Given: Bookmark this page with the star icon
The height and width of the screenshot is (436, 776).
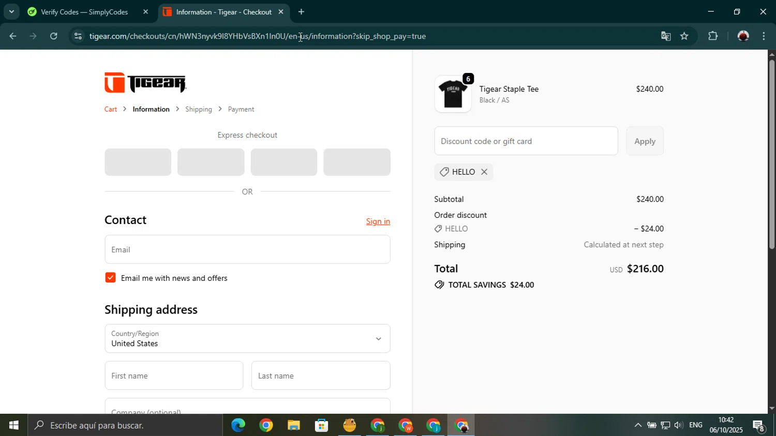Looking at the screenshot, I should (684, 36).
